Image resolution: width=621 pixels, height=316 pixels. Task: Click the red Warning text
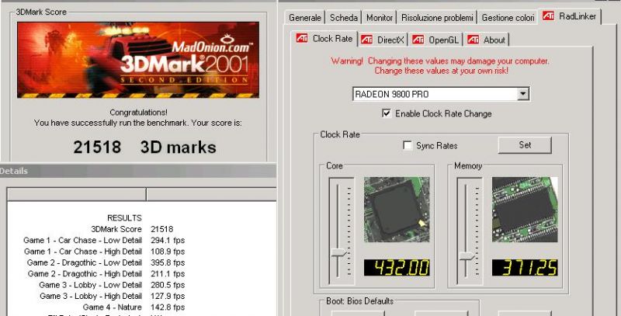pyautogui.click(x=440, y=66)
